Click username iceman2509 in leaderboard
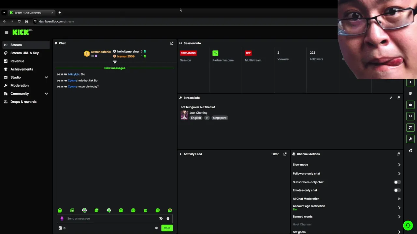 point(126,56)
